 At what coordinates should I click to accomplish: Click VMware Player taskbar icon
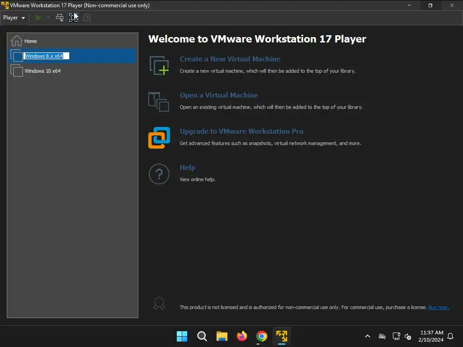point(282,336)
